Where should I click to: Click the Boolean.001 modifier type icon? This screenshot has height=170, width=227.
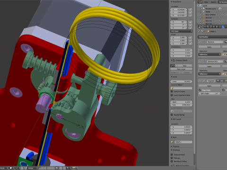(204, 61)
